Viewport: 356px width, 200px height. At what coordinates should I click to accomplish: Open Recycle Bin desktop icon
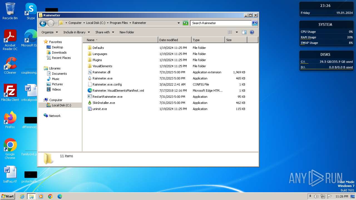10,11
